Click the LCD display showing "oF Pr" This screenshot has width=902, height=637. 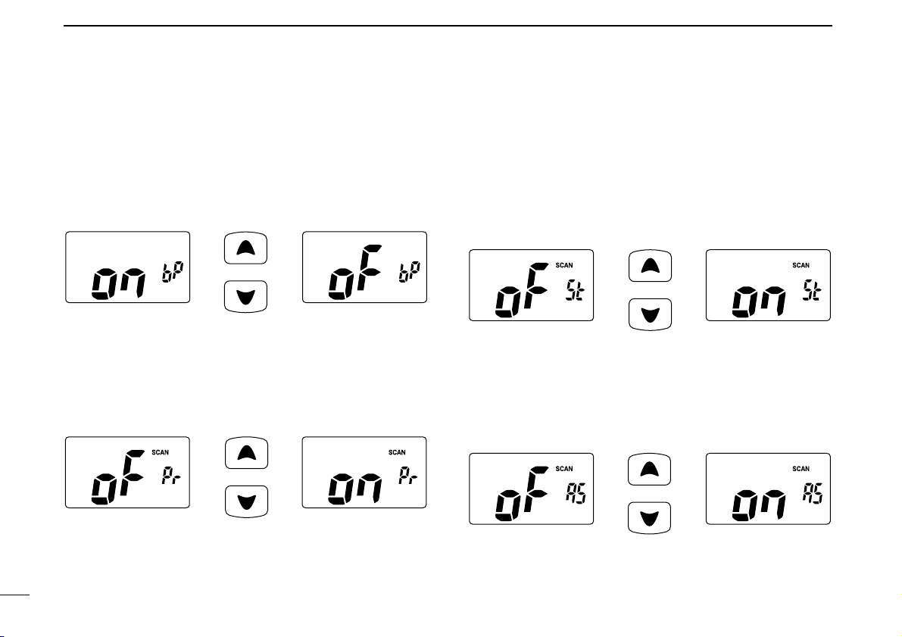coord(127,472)
